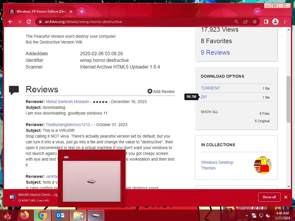The height and width of the screenshot is (221, 295).
Task: Click the taskbar preview thumbnail window
Action: pyautogui.click(x=92, y=178)
